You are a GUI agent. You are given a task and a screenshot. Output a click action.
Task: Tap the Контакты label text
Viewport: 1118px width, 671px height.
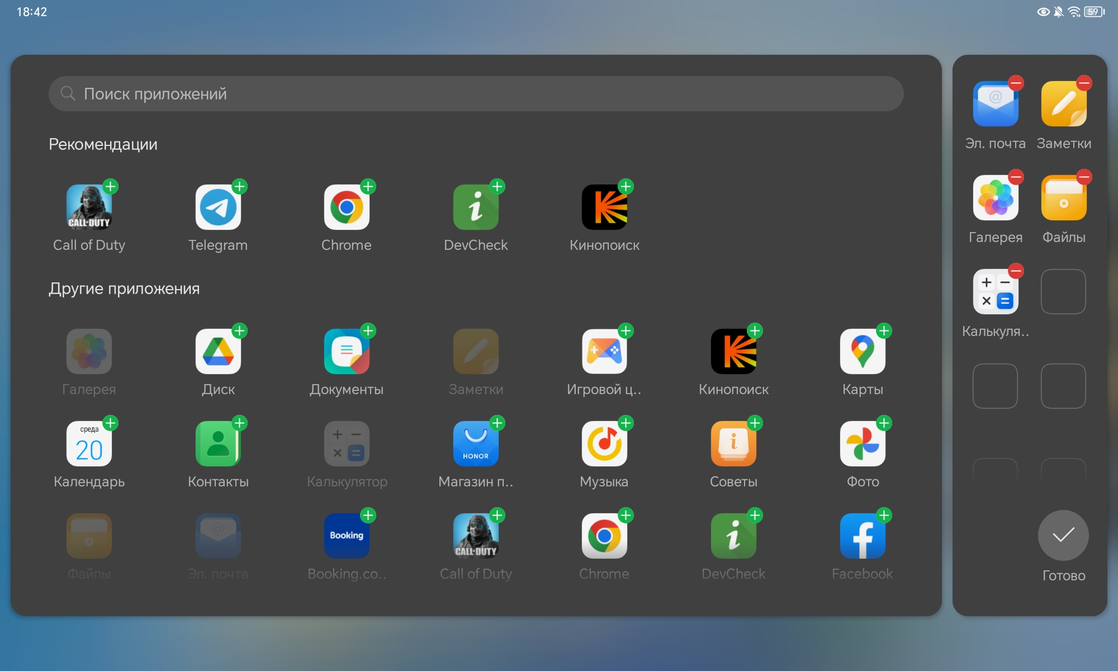pos(218,481)
